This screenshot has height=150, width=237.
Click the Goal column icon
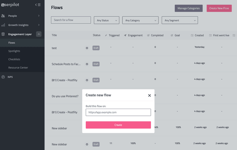tap(172, 35)
